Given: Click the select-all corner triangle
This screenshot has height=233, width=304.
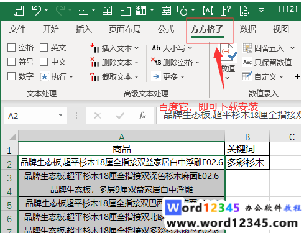Looking at the screenshot, I should click(12, 137).
